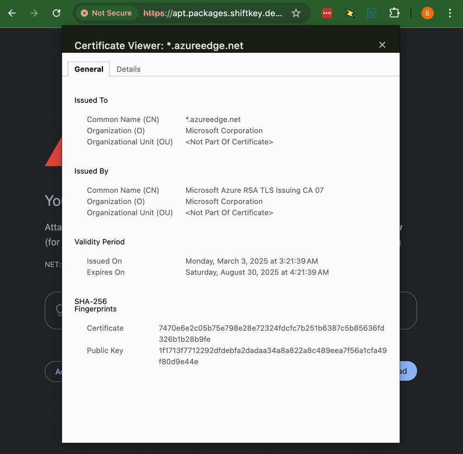Viewport: 463px width, 454px height.
Task: Click the Validity Period heading
Action: point(100,242)
